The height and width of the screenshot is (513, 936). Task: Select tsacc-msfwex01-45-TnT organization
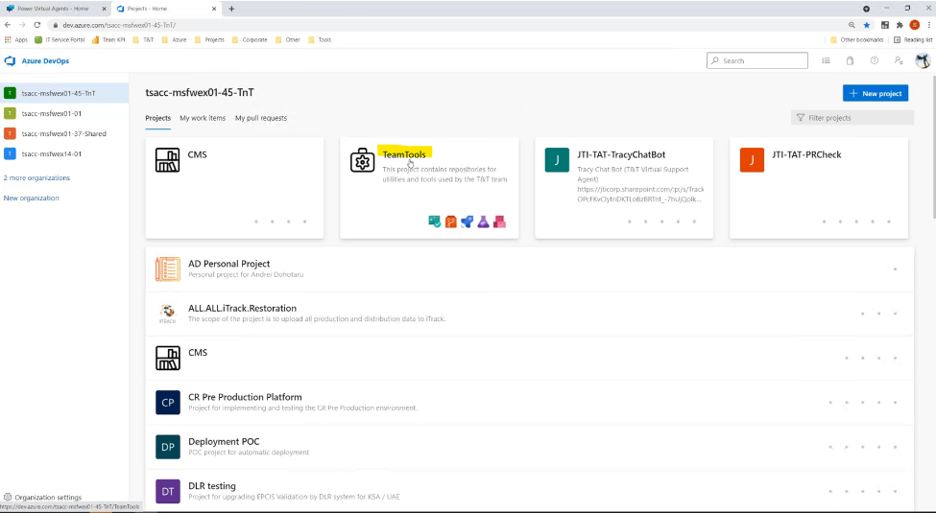(64, 93)
